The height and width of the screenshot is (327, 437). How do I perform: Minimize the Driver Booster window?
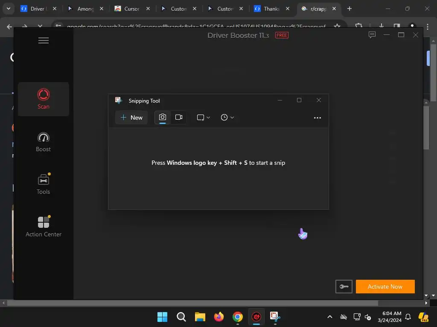pyautogui.click(x=387, y=35)
